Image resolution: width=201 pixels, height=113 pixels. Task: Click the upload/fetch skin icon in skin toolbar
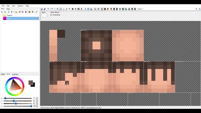pyautogui.click(x=36, y=12)
